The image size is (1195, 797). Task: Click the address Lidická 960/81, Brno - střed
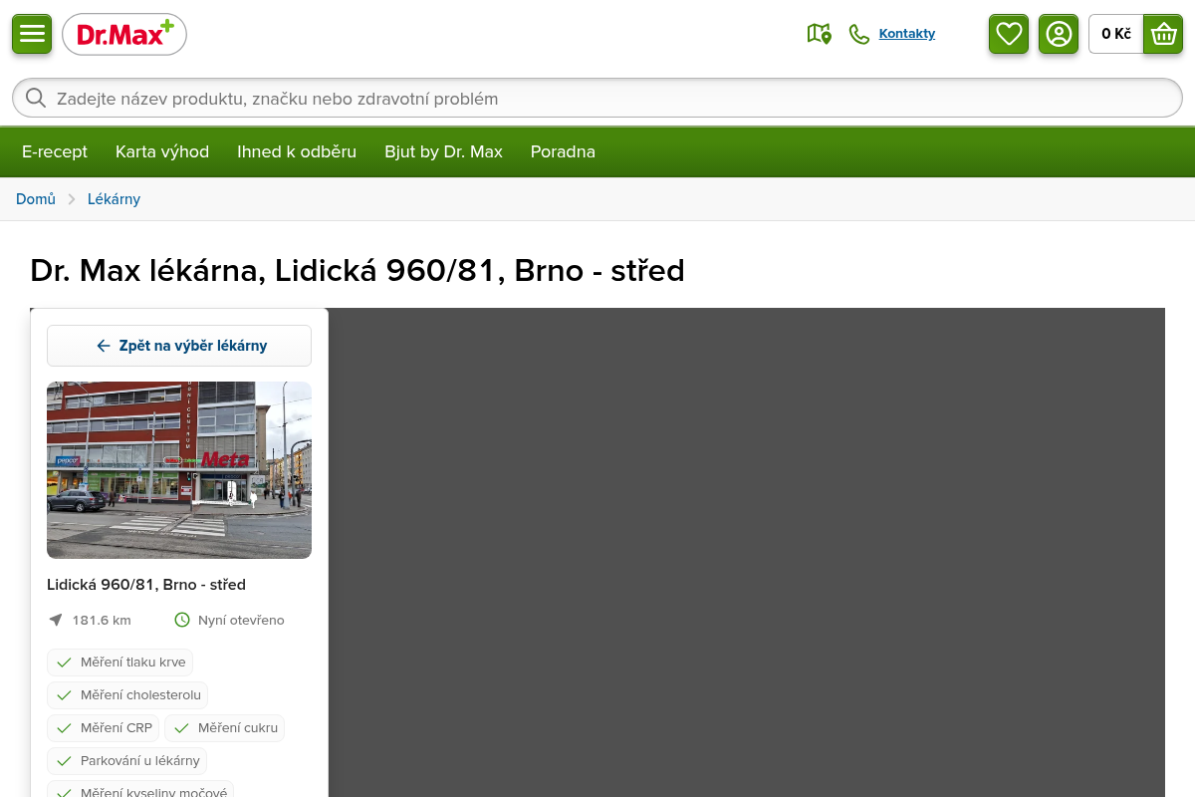click(146, 585)
